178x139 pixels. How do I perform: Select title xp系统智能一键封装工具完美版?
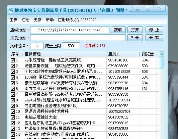[53, 60]
